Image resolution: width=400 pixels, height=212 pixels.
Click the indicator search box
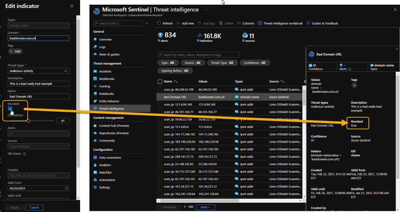pyautogui.click(x=198, y=55)
